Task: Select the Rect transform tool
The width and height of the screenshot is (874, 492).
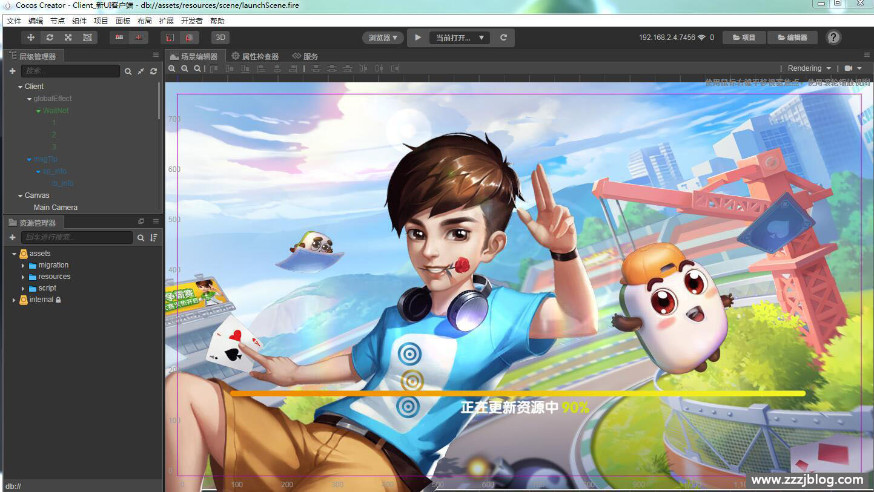Action: click(87, 38)
